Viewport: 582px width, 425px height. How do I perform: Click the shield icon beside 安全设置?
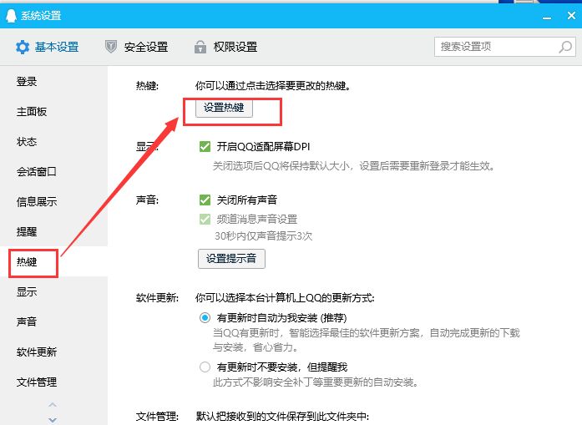[x=111, y=47]
